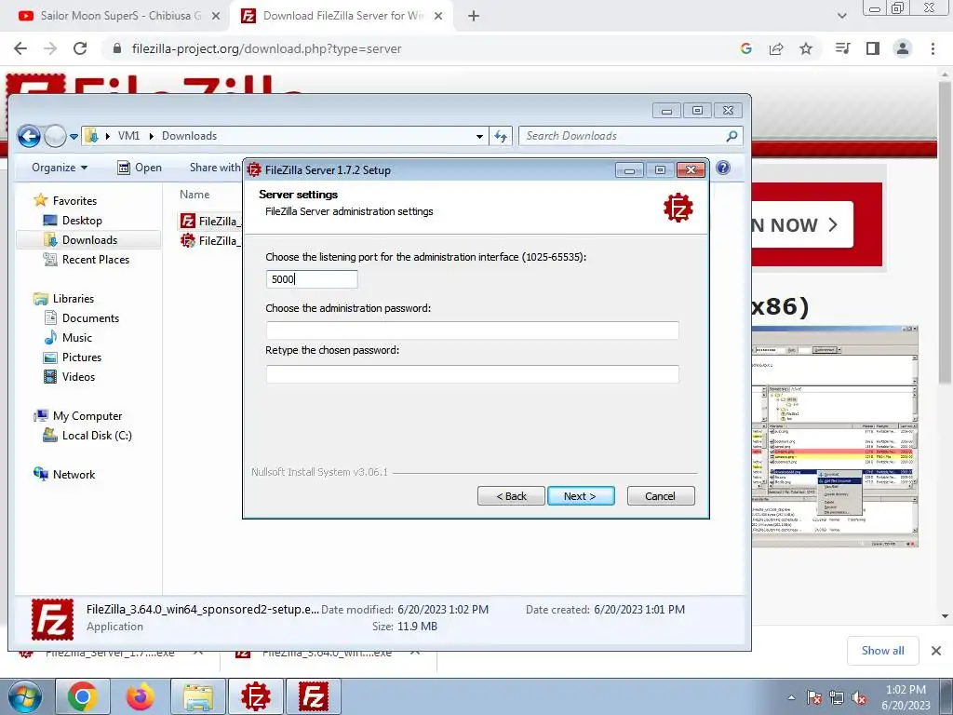Open the Documents library
This screenshot has width=953, height=715.
click(x=82, y=318)
